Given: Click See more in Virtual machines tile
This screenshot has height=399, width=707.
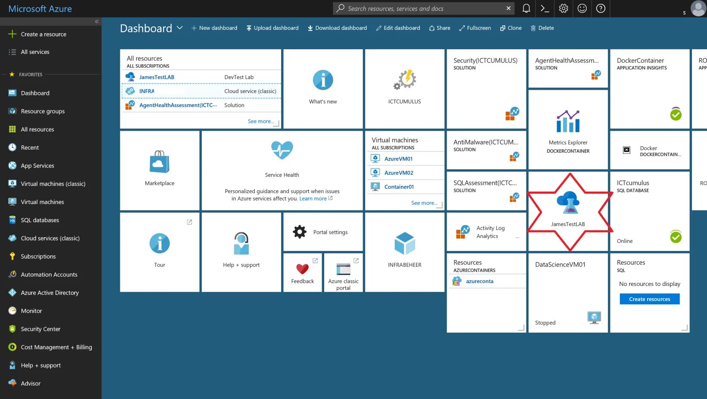Looking at the screenshot, I should click(424, 203).
